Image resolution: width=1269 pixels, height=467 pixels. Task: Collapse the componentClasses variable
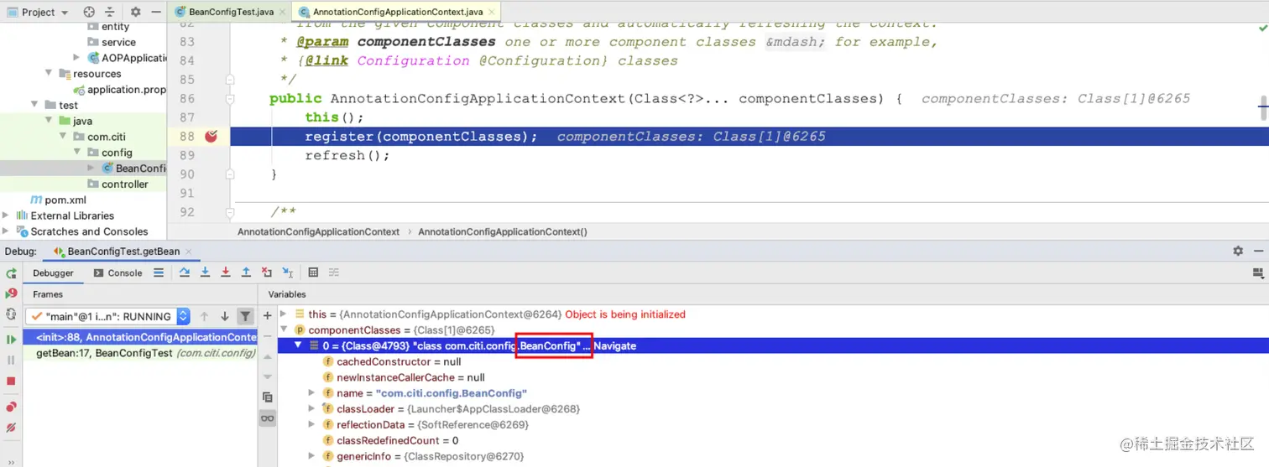(x=284, y=330)
